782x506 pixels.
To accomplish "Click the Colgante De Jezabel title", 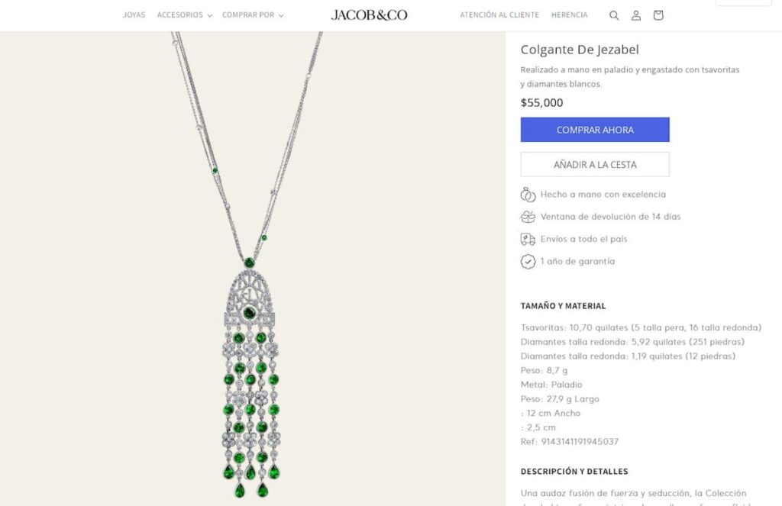I will [580, 50].
